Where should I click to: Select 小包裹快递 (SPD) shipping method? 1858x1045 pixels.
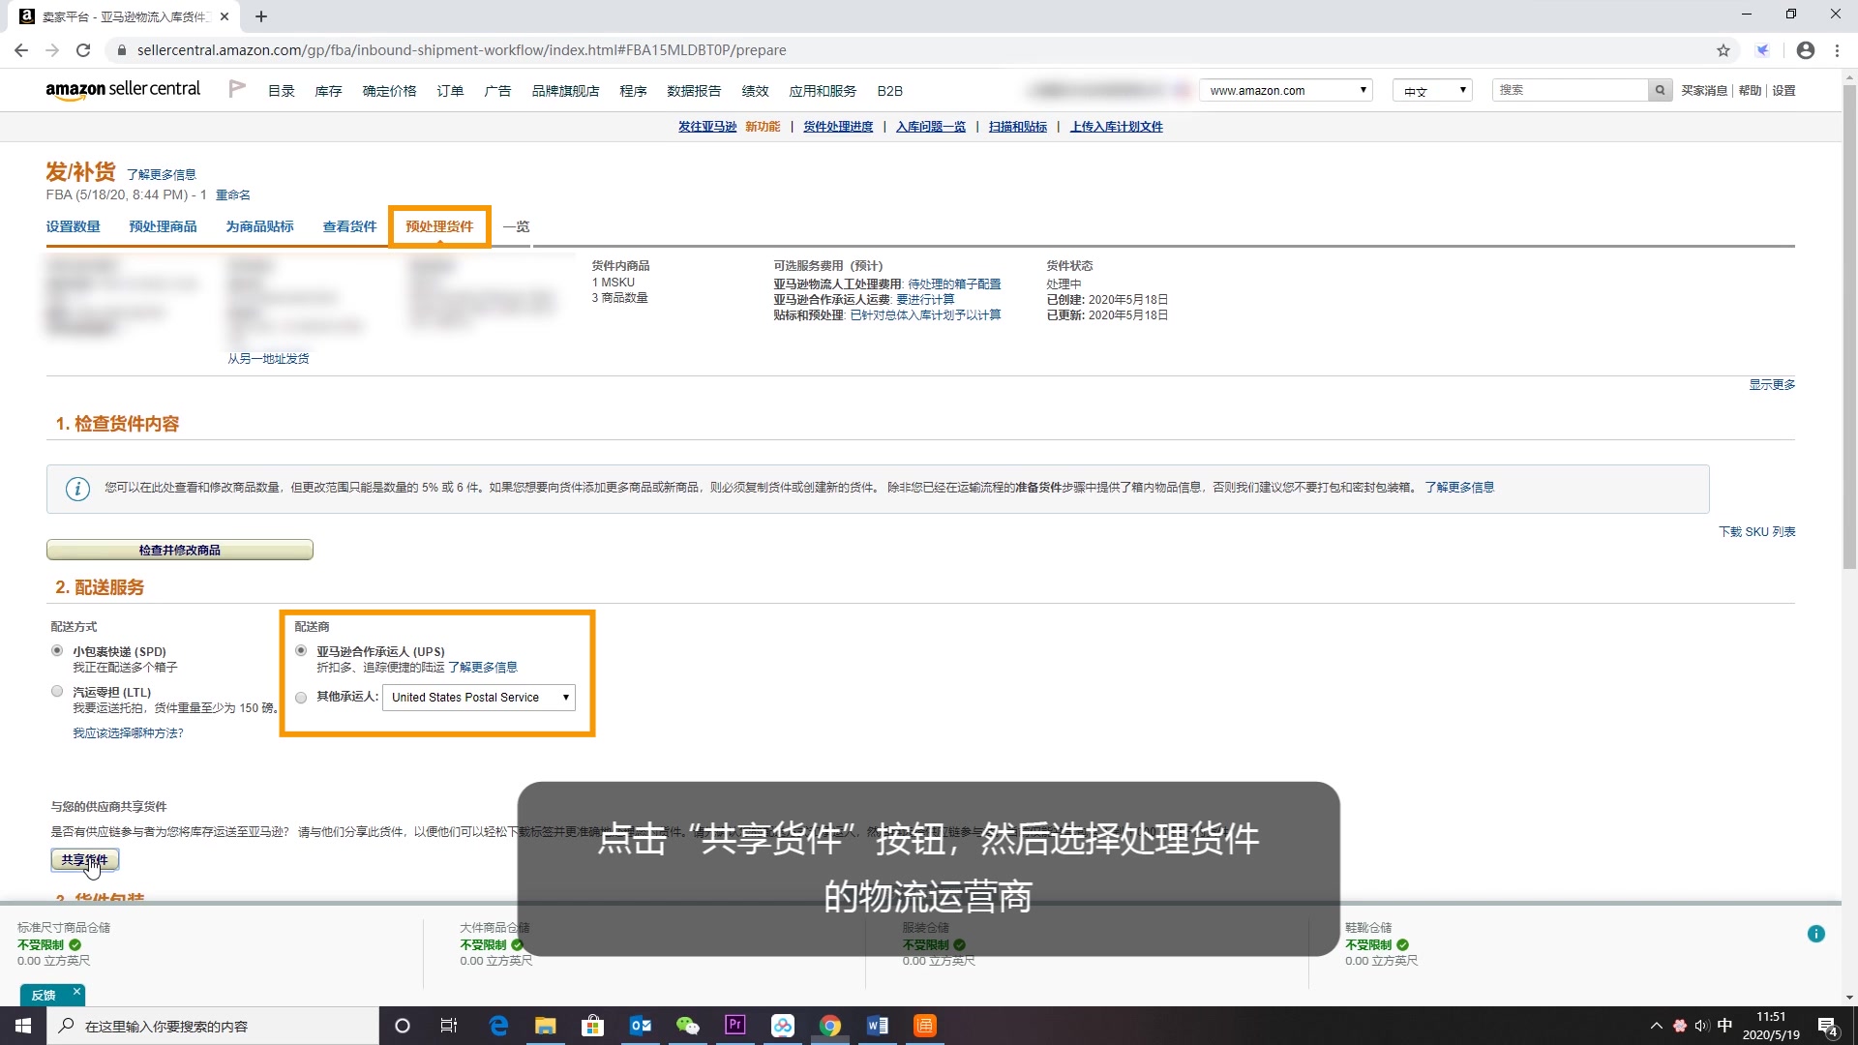click(x=57, y=651)
